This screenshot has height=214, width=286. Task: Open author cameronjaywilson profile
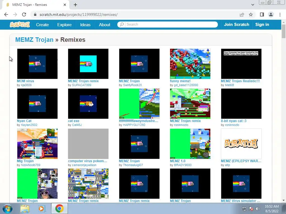pos(84,165)
